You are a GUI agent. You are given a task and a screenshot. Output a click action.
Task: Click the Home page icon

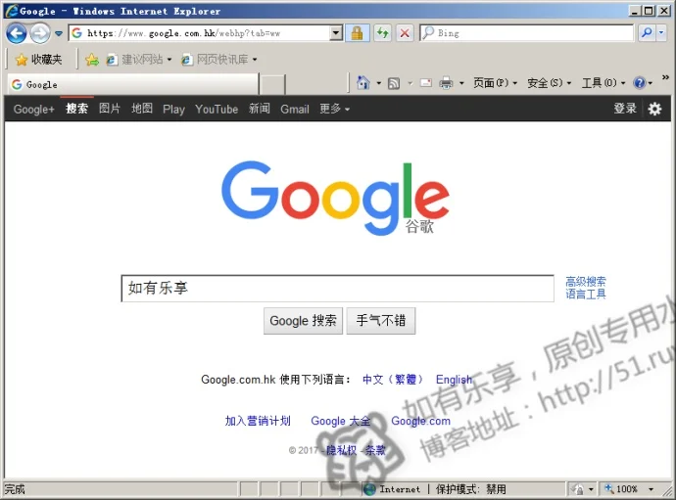point(363,82)
